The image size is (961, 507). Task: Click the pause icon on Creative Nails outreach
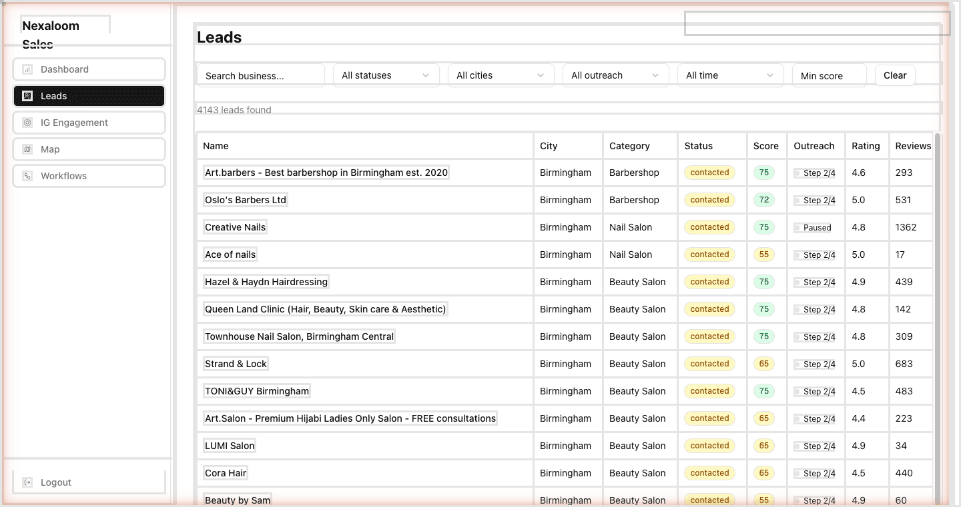(797, 227)
